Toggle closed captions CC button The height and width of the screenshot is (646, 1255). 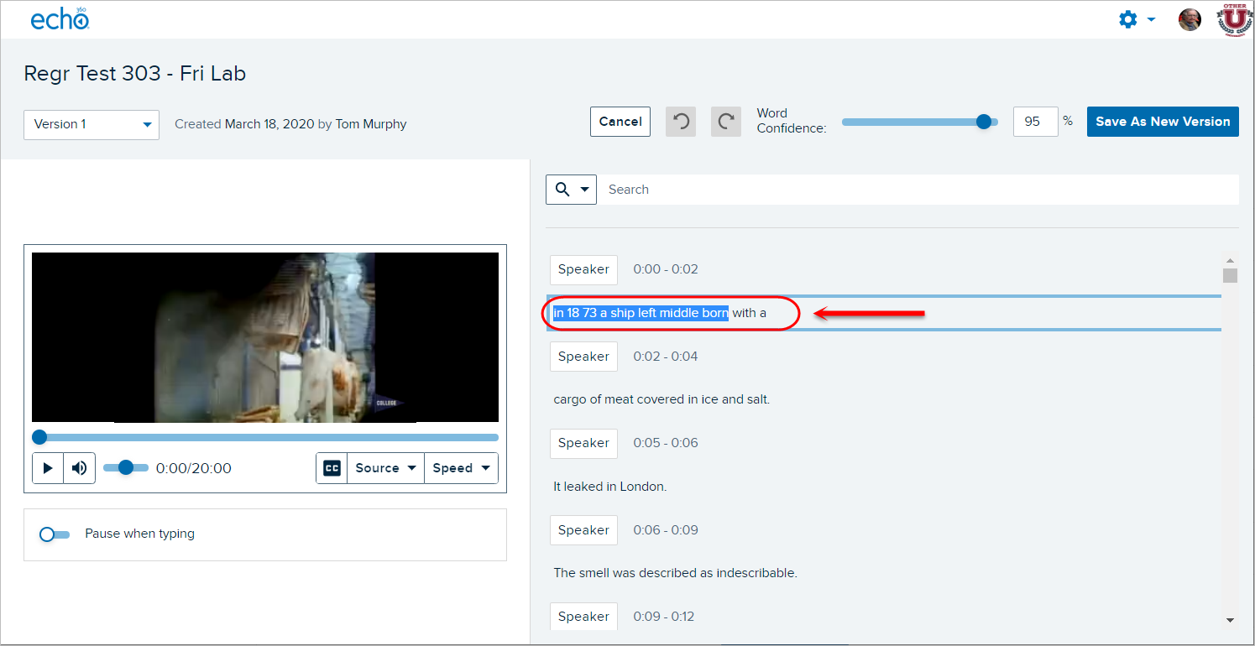[332, 468]
